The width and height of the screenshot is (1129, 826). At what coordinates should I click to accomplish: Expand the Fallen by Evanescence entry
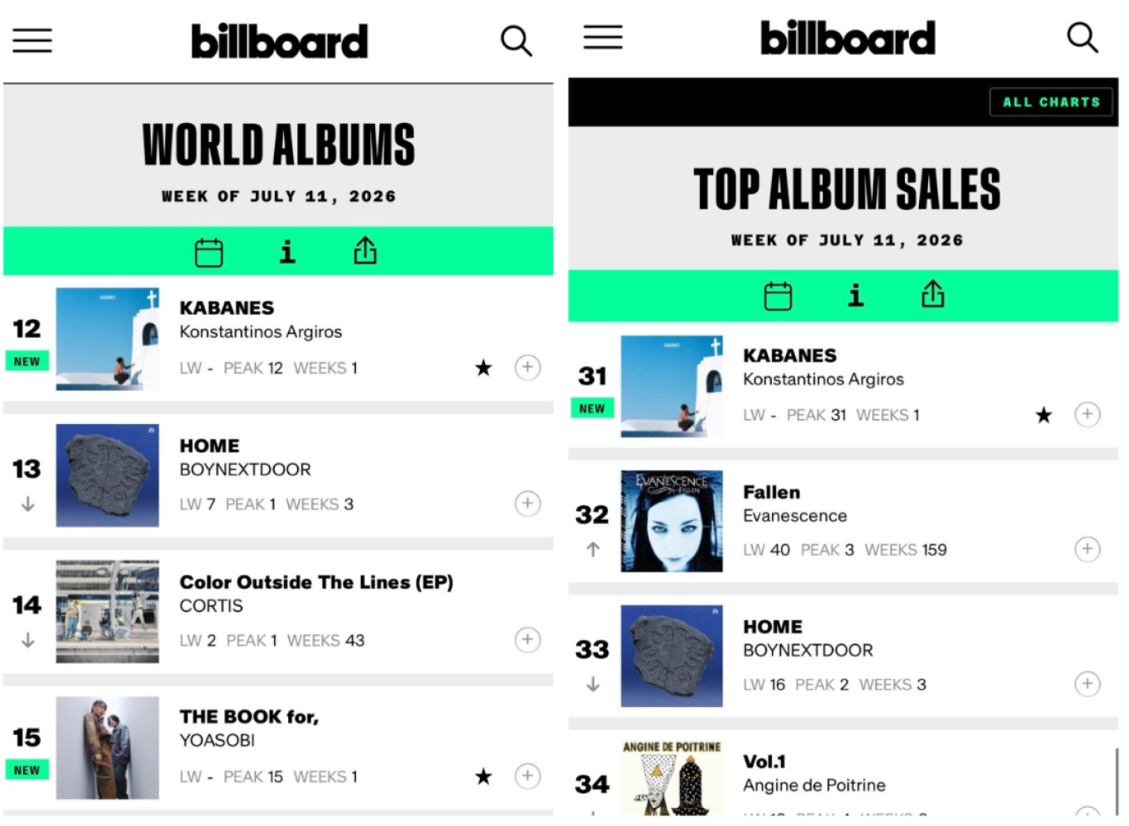pos(1087,549)
